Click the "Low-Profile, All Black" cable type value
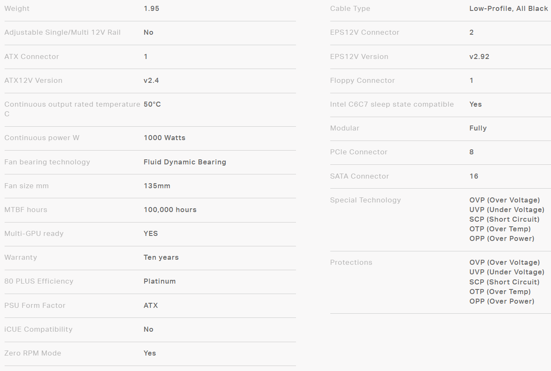Viewport: 551px width, 371px height. (x=508, y=8)
